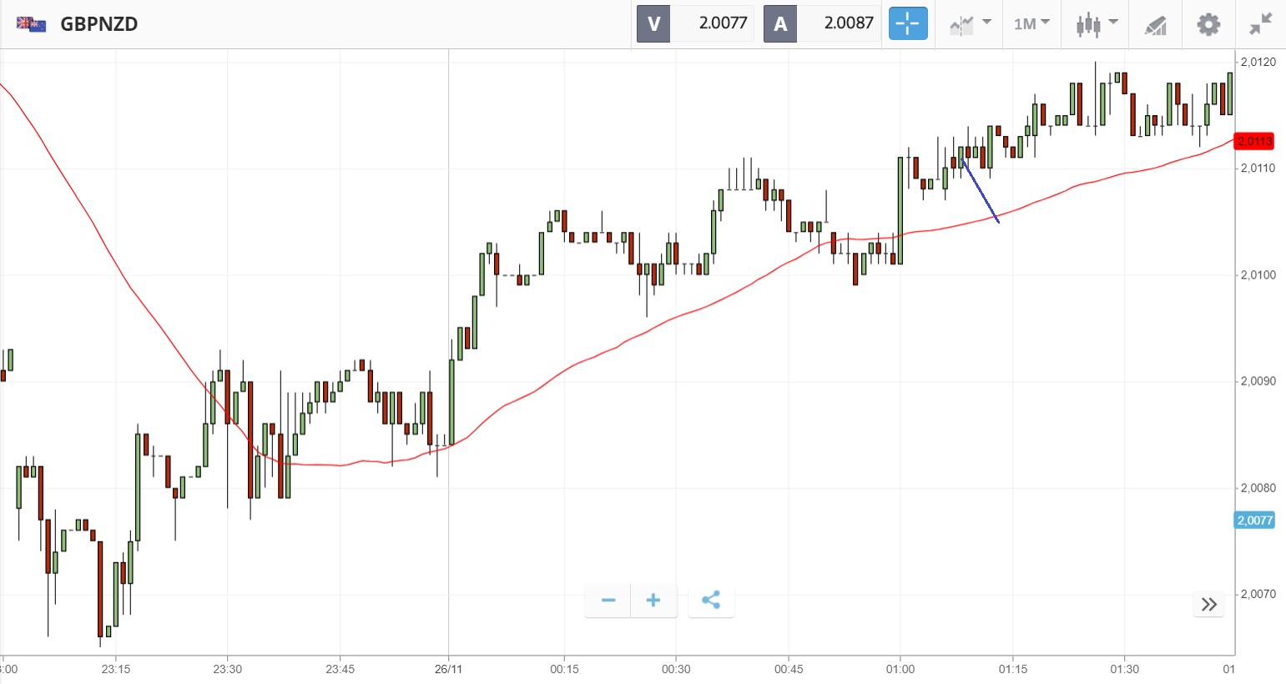Click the GBPNZD flag icon
Viewport: 1286px width, 684px height.
click(32, 23)
